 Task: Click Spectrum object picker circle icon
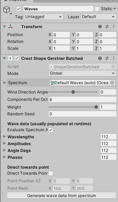click(112, 83)
